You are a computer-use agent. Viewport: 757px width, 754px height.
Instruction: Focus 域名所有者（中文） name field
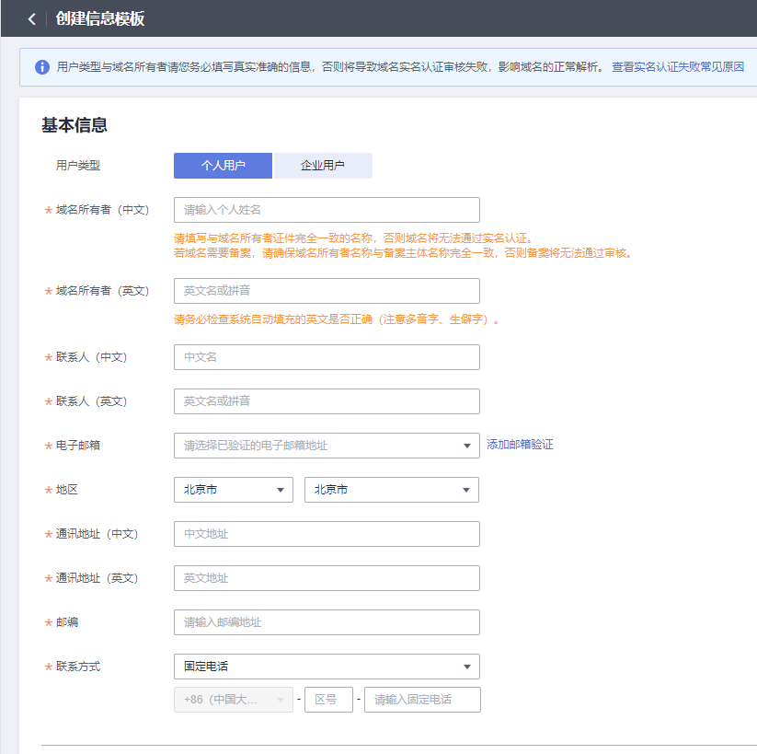(327, 210)
